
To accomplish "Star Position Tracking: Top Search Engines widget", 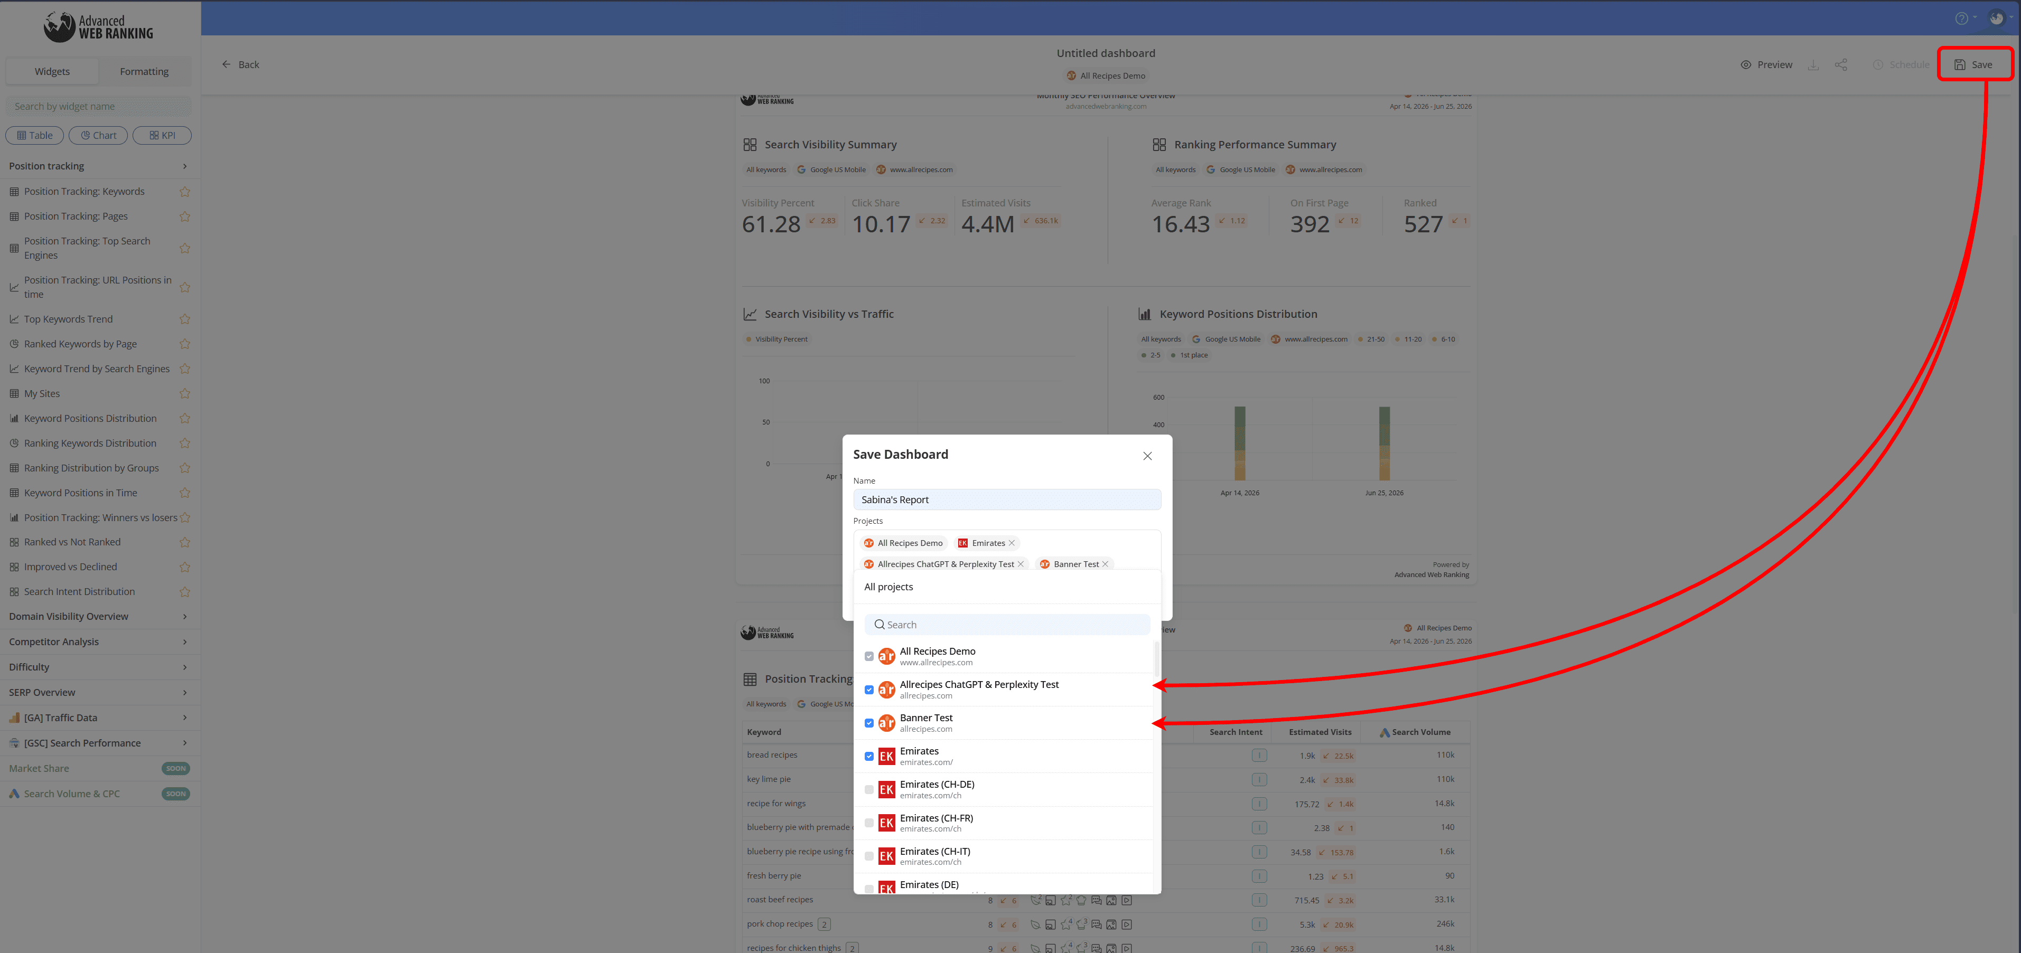I will tap(185, 249).
